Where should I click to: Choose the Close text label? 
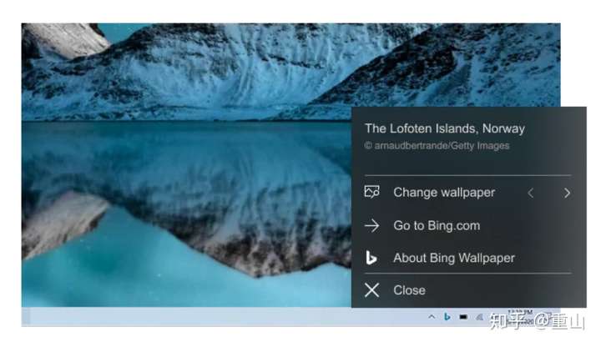(409, 290)
